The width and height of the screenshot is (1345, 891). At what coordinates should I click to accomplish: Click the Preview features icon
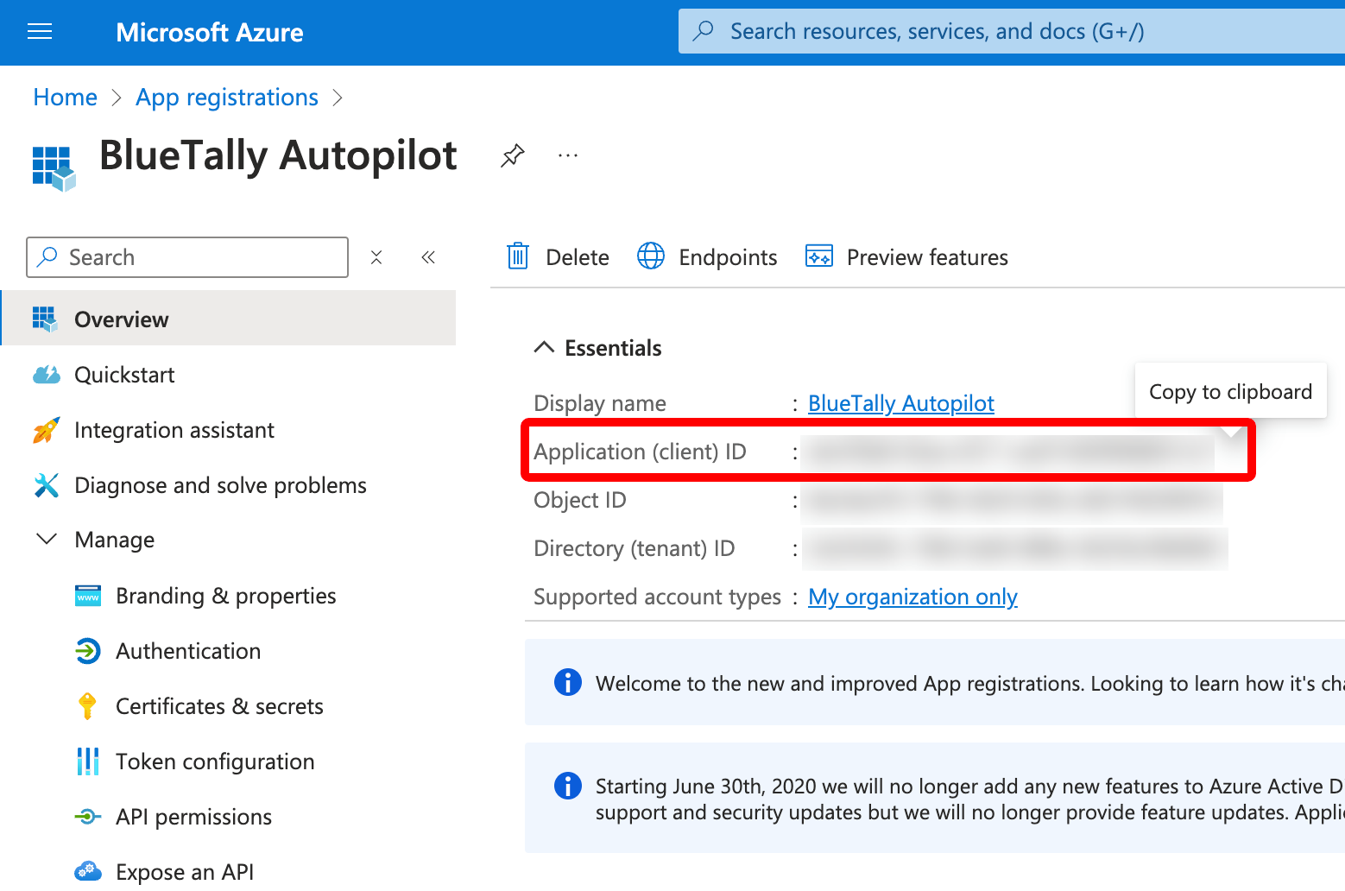pyautogui.click(x=819, y=256)
